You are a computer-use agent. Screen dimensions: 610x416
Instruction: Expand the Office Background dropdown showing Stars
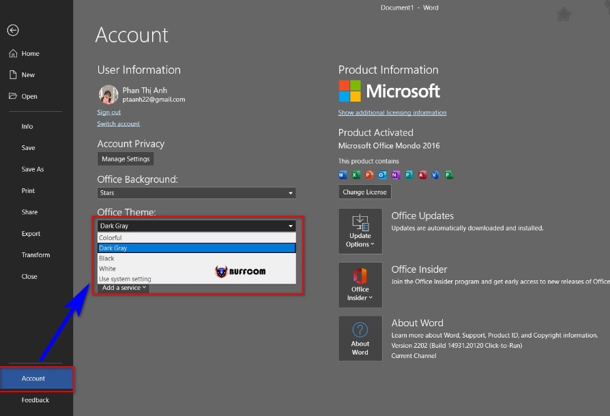pyautogui.click(x=197, y=193)
